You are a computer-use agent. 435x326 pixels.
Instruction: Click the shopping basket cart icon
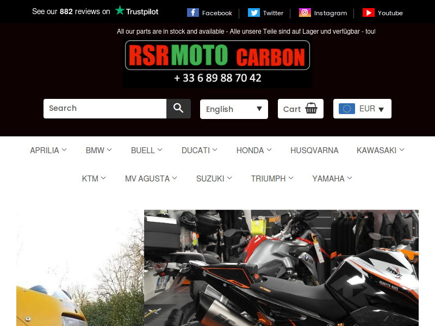tap(311, 108)
